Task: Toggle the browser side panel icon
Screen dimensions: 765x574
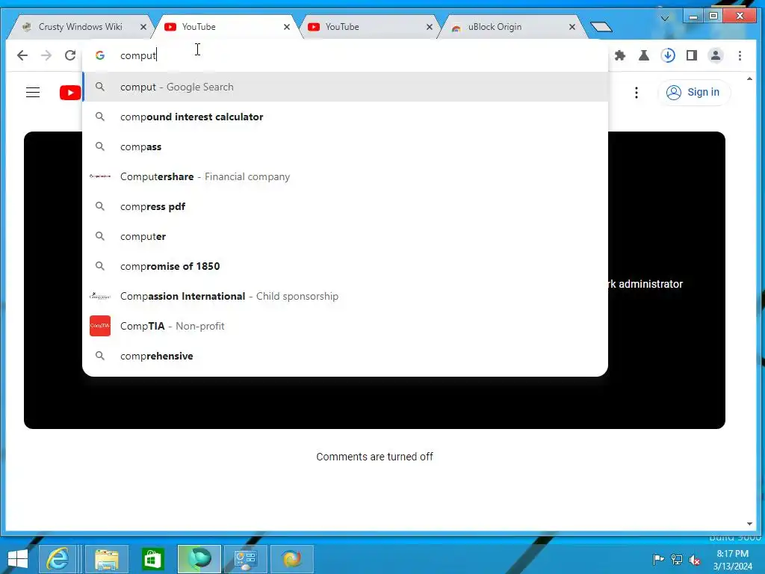Action: pyautogui.click(x=692, y=55)
